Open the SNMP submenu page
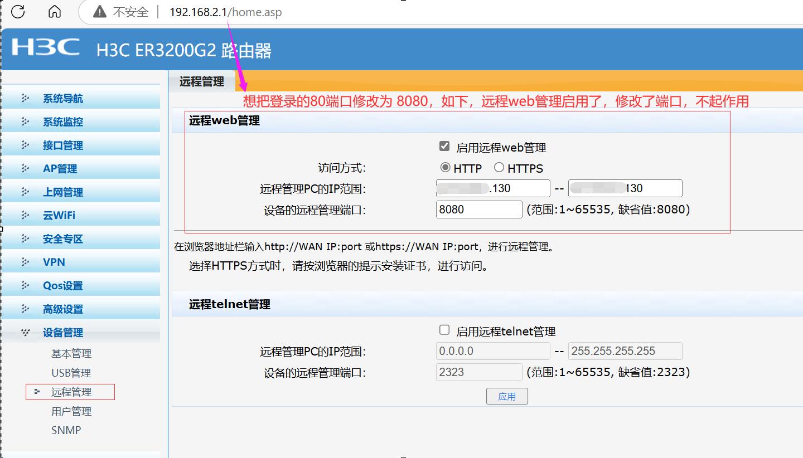Viewport: 803px width, 458px height. point(66,430)
